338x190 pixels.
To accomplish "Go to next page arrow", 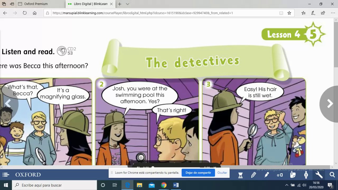I will point(330,104).
